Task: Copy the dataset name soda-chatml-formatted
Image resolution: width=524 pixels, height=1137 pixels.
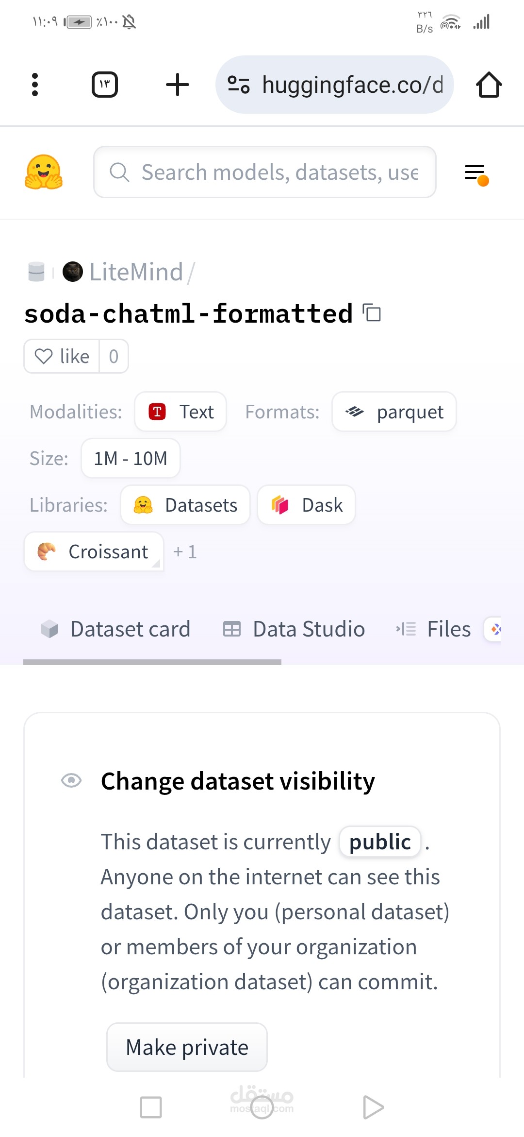Action: point(372,312)
